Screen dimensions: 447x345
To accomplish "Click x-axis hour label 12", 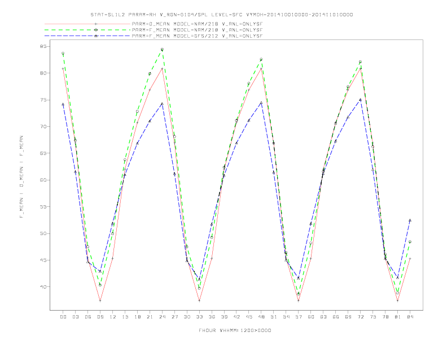I will 113,317.
